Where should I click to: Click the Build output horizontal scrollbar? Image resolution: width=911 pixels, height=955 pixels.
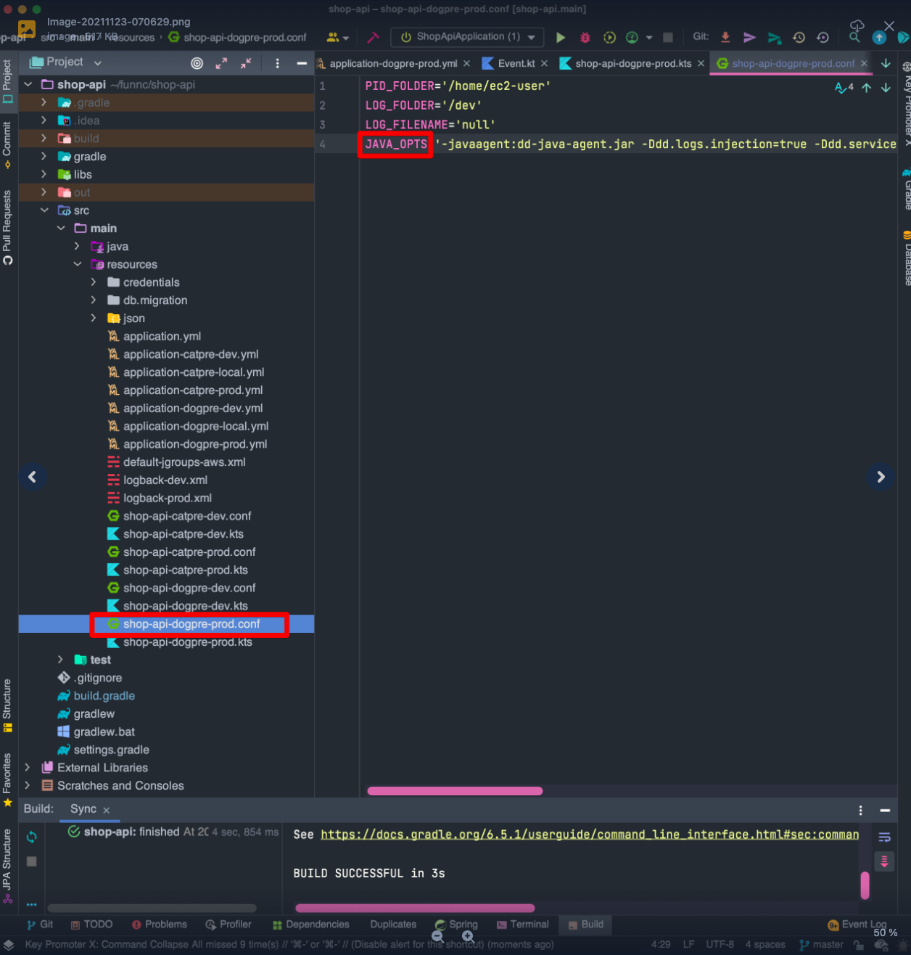click(415, 909)
